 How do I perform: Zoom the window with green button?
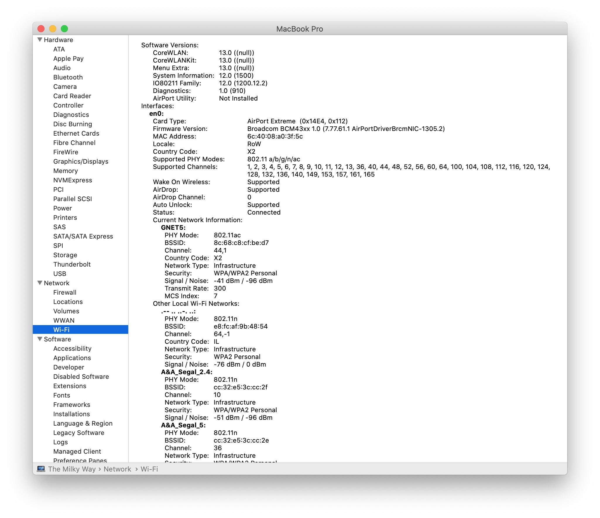coord(64,29)
